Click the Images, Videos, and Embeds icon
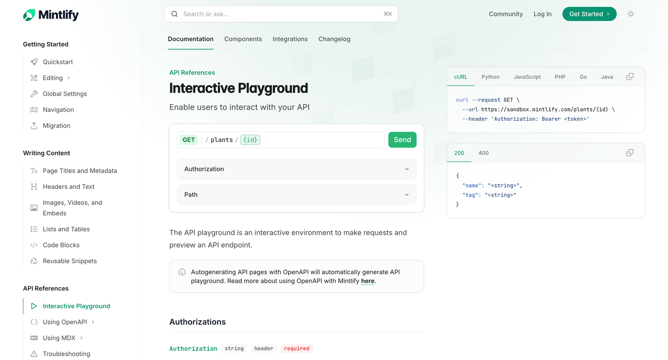 (x=34, y=208)
